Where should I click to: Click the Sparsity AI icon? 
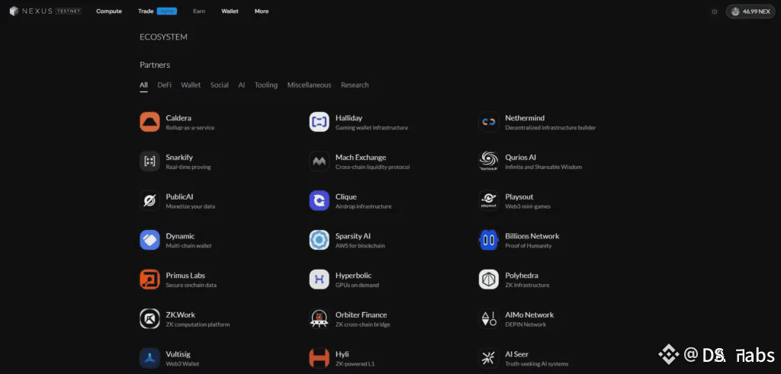tap(319, 240)
